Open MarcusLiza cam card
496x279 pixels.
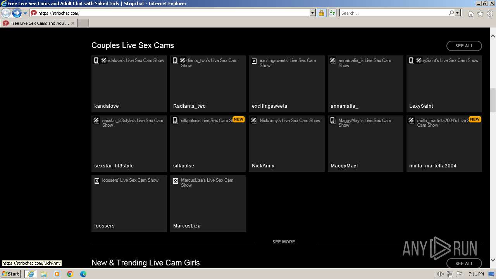coord(208,203)
